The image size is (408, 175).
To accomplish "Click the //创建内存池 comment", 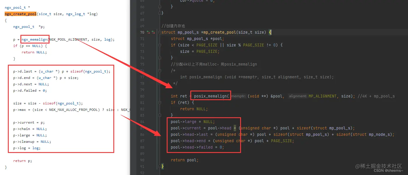I will coord(173,26).
